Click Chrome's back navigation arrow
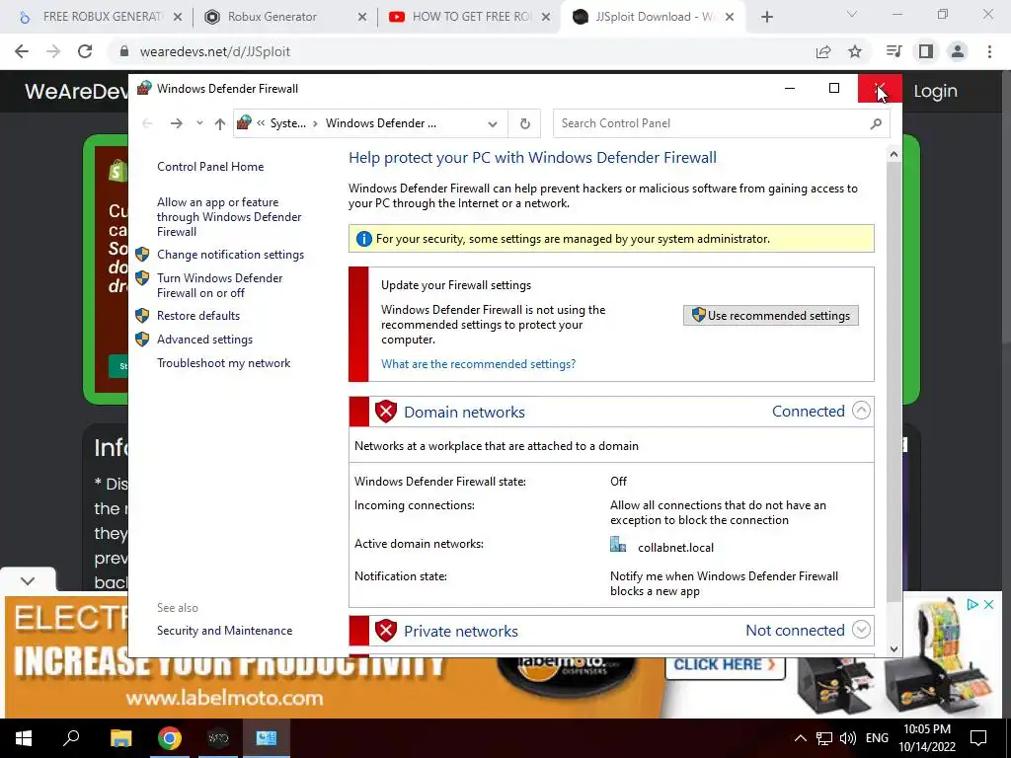 coord(22,51)
